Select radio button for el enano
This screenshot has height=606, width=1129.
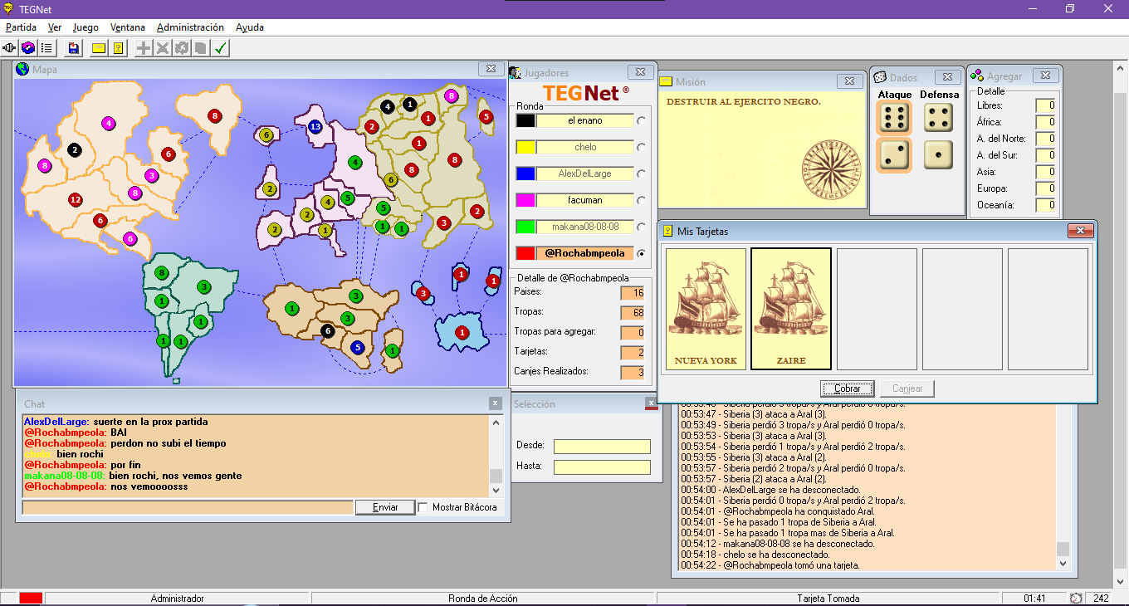[642, 121]
